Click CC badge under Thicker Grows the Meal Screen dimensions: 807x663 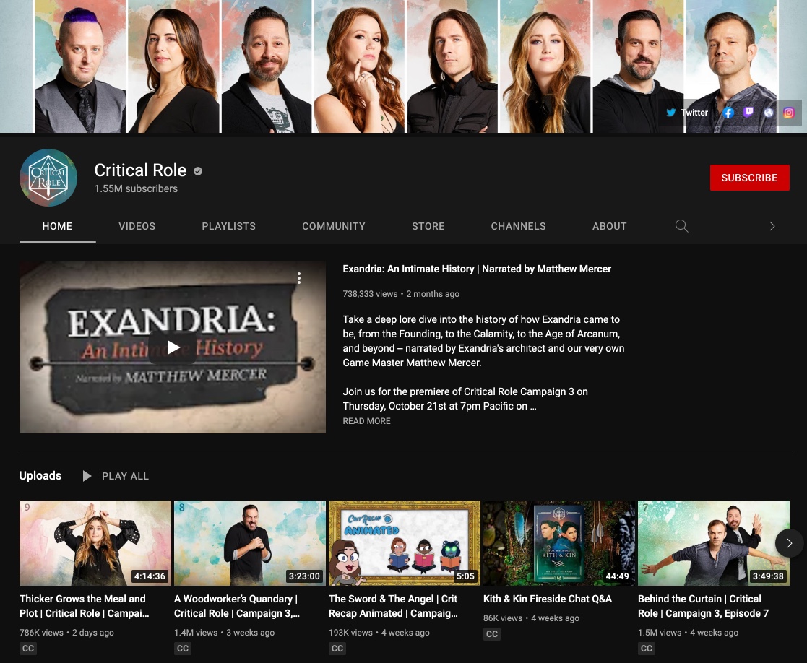tap(27, 648)
